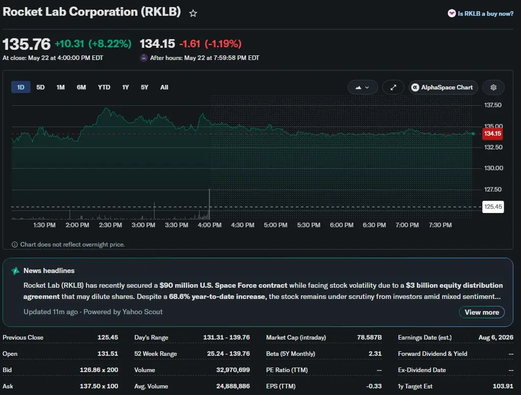Click the Bid value 126.86 x 200

[x=99, y=370]
